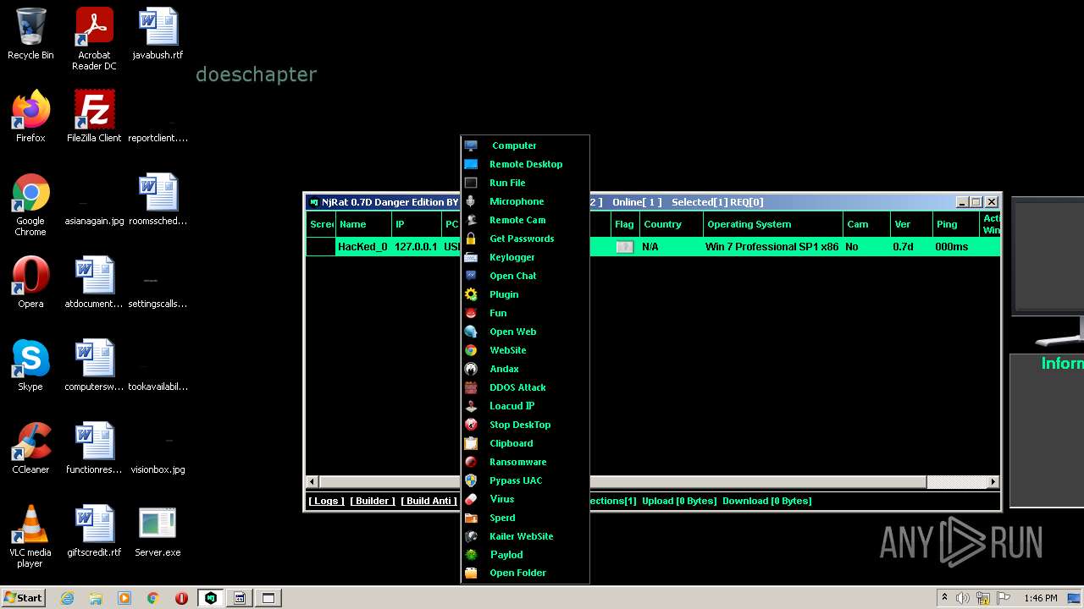This screenshot has width=1084, height=609.
Task: Open the Skype desktop shortcut
Action: [30, 365]
